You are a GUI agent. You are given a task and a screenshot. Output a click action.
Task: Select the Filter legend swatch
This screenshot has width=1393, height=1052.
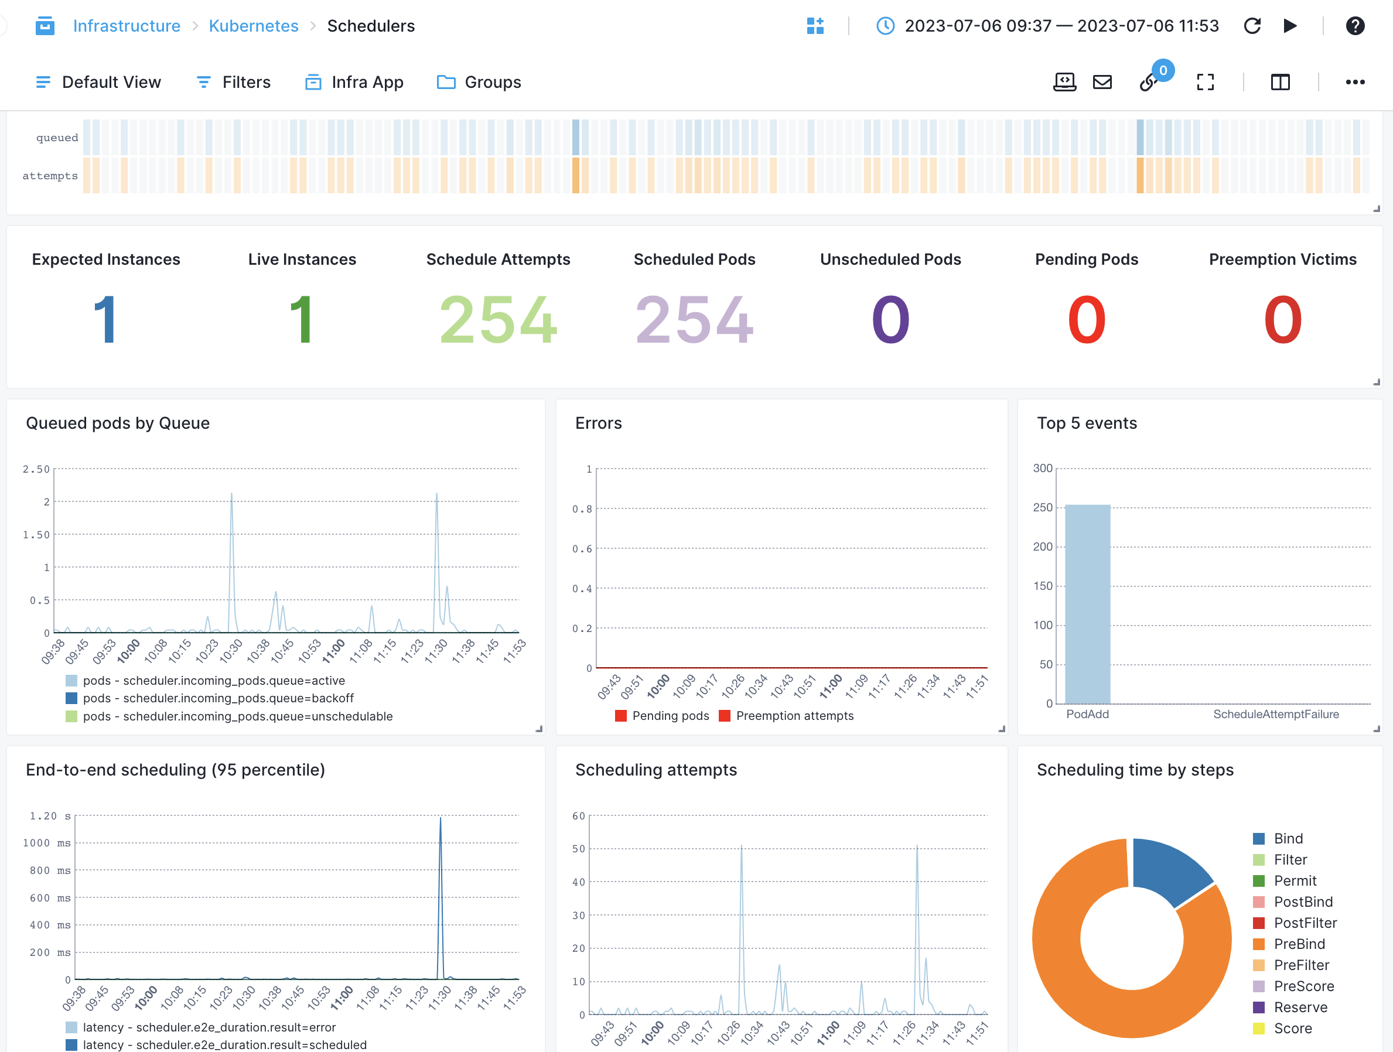(1259, 860)
